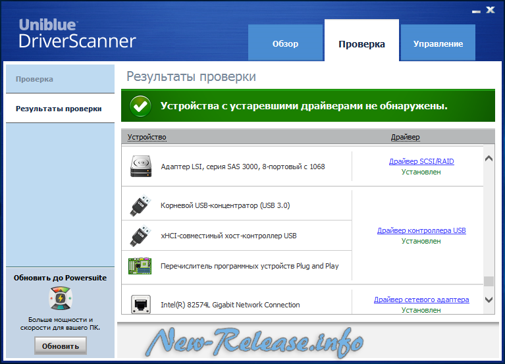The width and height of the screenshot is (505, 364).
Task: Click the scrollbar thumb in device list
Action: [x=489, y=281]
